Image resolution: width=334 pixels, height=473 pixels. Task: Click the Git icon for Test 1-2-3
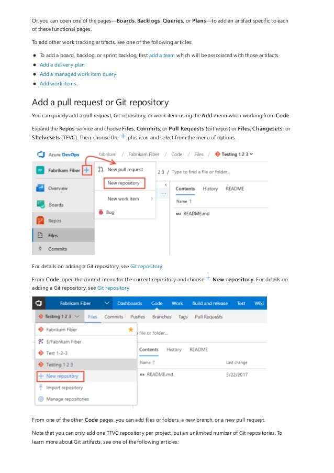(x=41, y=353)
